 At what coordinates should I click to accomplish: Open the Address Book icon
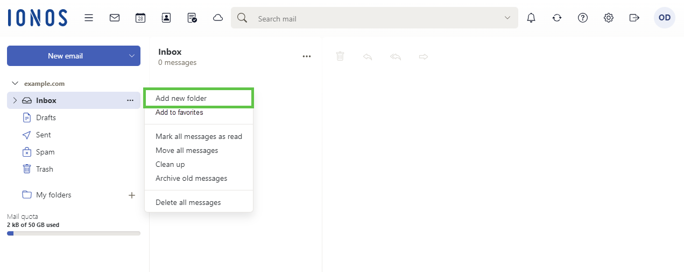coord(166,18)
